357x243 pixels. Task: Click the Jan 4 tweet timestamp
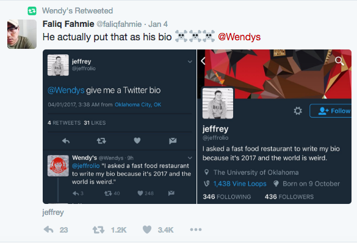coord(158,24)
